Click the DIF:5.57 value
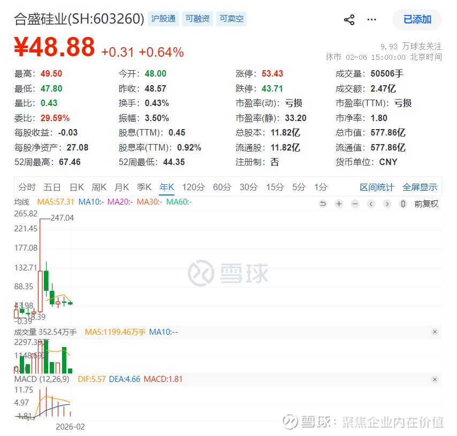The image size is (457, 436). tap(92, 379)
